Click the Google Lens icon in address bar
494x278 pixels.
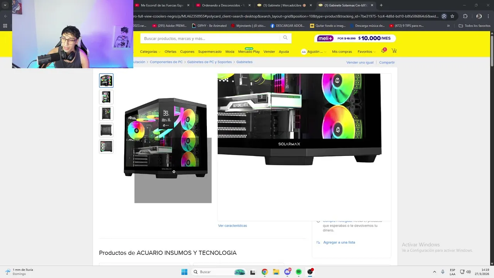[444, 16]
